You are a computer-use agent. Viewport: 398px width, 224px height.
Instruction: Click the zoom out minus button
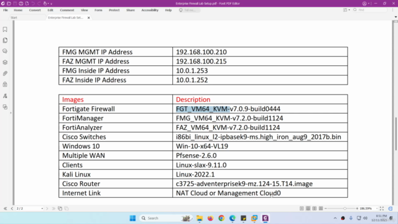coord(326,208)
